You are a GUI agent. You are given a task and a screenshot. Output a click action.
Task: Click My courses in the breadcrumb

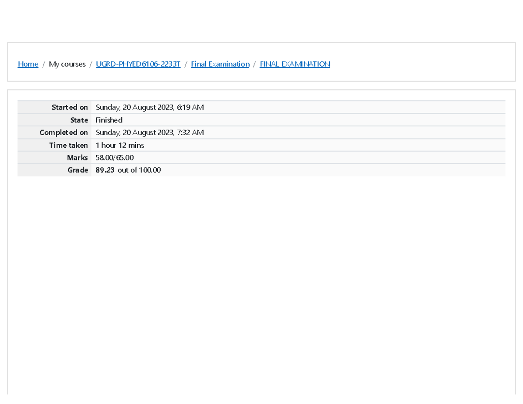tap(67, 64)
